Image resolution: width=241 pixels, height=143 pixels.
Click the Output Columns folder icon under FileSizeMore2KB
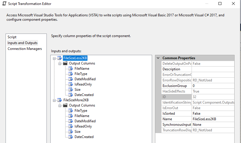pyautogui.click(x=65, y=105)
